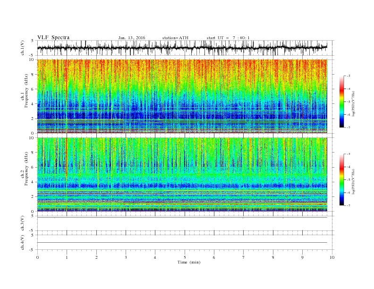Click the time axis tick label "1"
374x289 pixels.
point(67,257)
